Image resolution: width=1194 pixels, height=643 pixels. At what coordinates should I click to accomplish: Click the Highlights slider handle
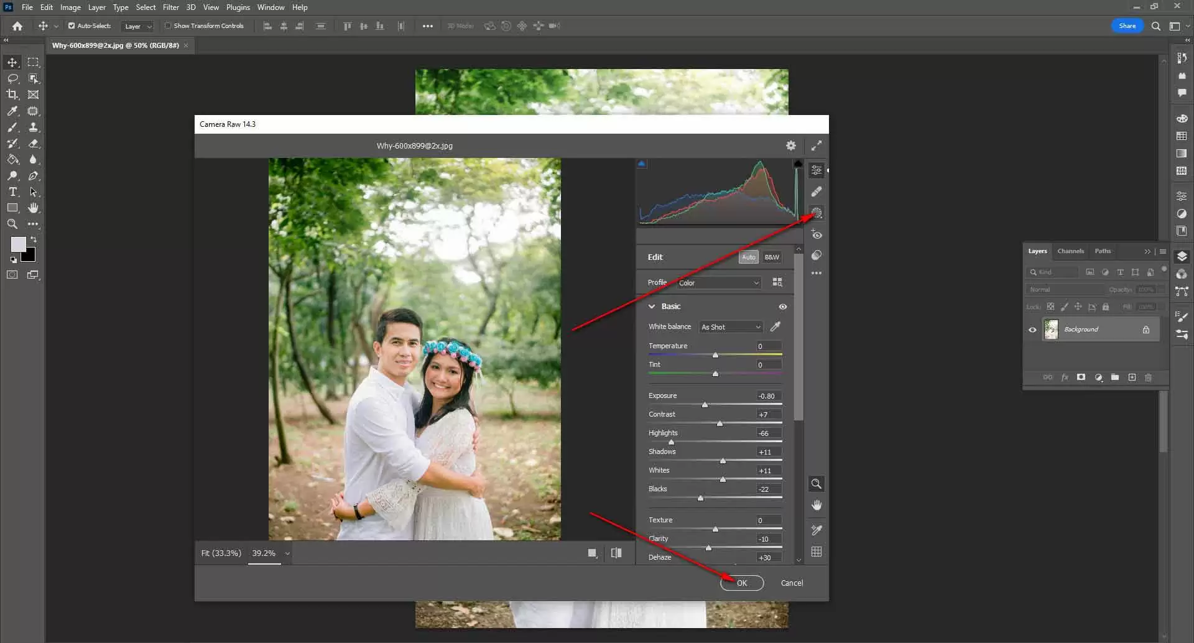[671, 442]
